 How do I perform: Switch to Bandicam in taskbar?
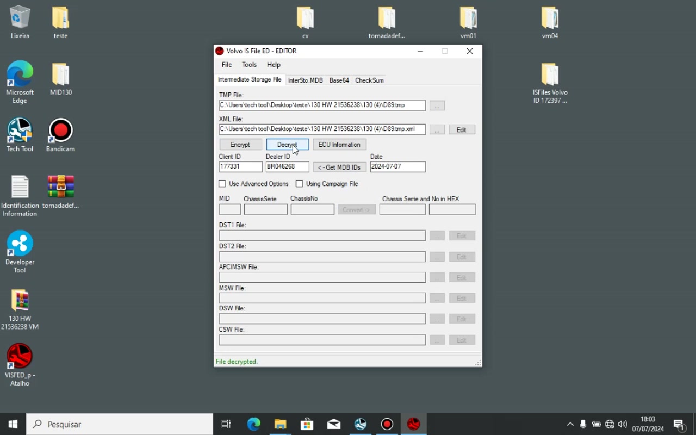tap(387, 424)
